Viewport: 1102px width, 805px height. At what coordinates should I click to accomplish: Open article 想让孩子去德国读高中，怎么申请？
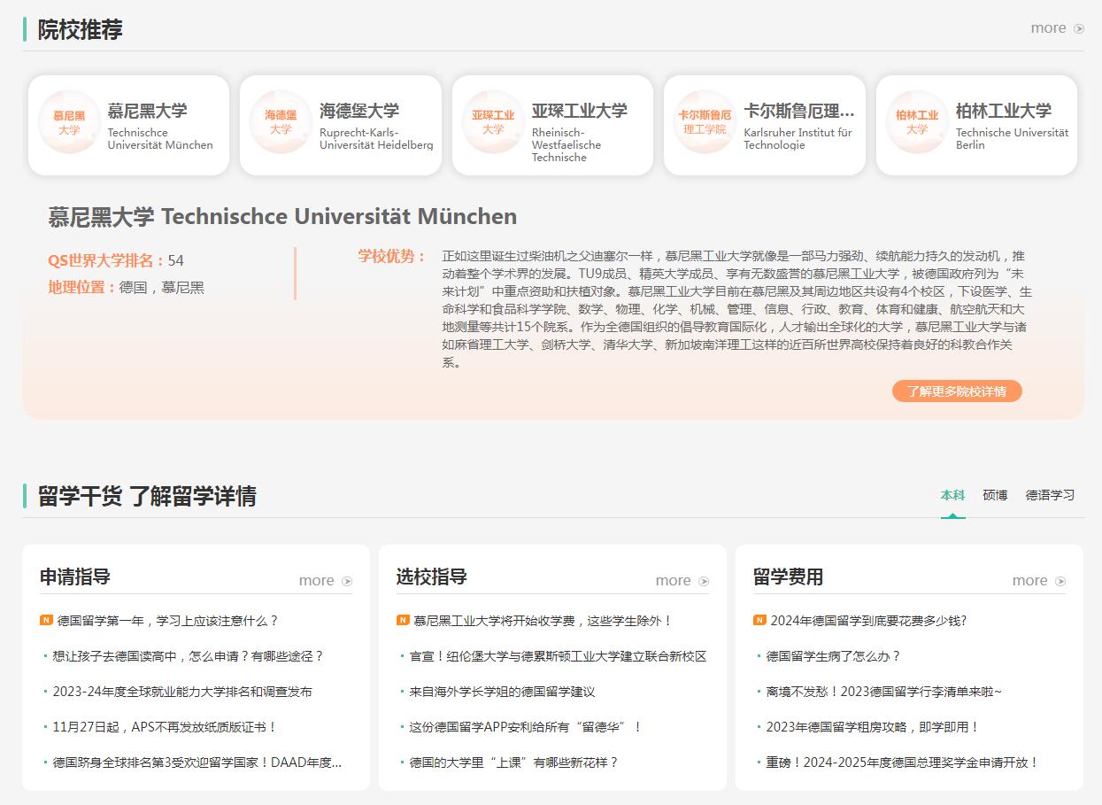[x=189, y=656]
